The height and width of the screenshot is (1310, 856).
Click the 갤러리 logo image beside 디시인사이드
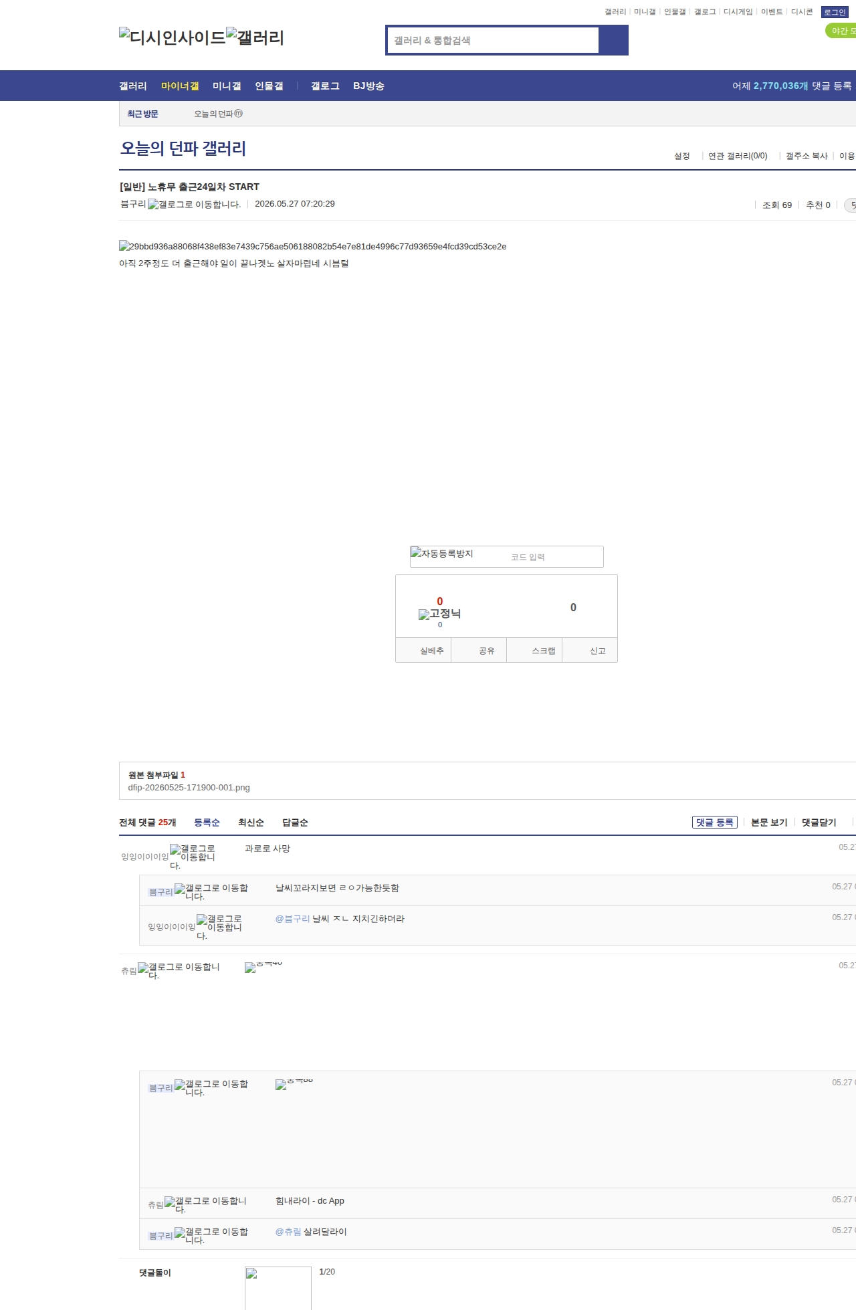[x=255, y=37]
